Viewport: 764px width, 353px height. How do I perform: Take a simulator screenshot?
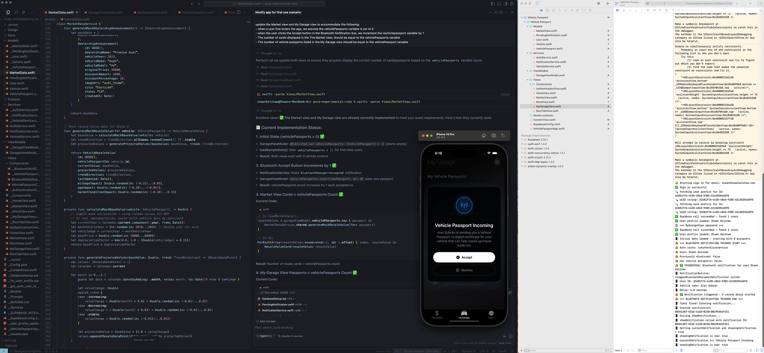pos(493,136)
